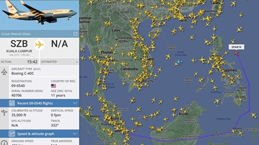Open Recent 09-0540 flights section

pos(40,103)
